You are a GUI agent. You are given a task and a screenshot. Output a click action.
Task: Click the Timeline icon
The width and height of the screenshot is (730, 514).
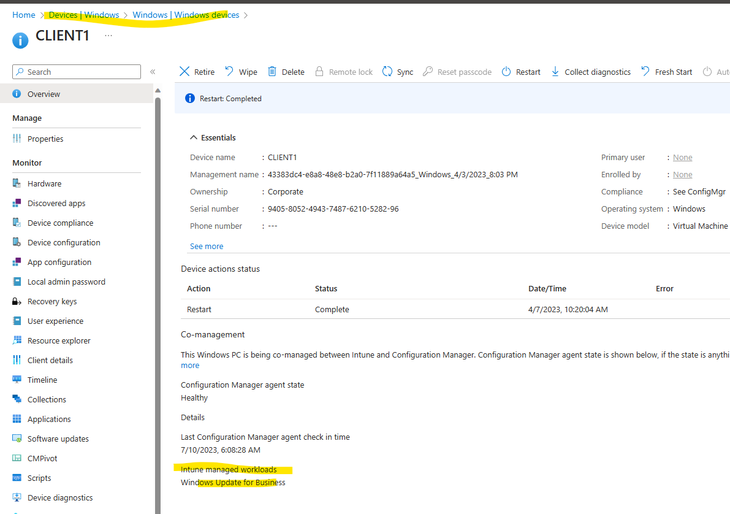(x=17, y=379)
